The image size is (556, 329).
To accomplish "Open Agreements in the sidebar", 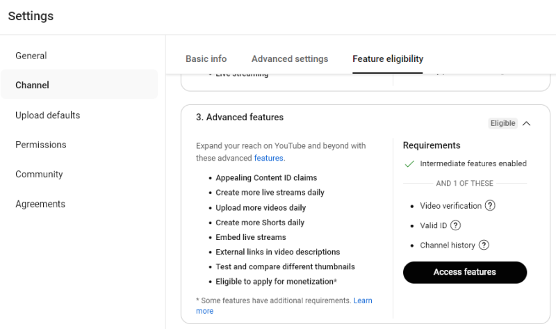I will click(x=40, y=204).
